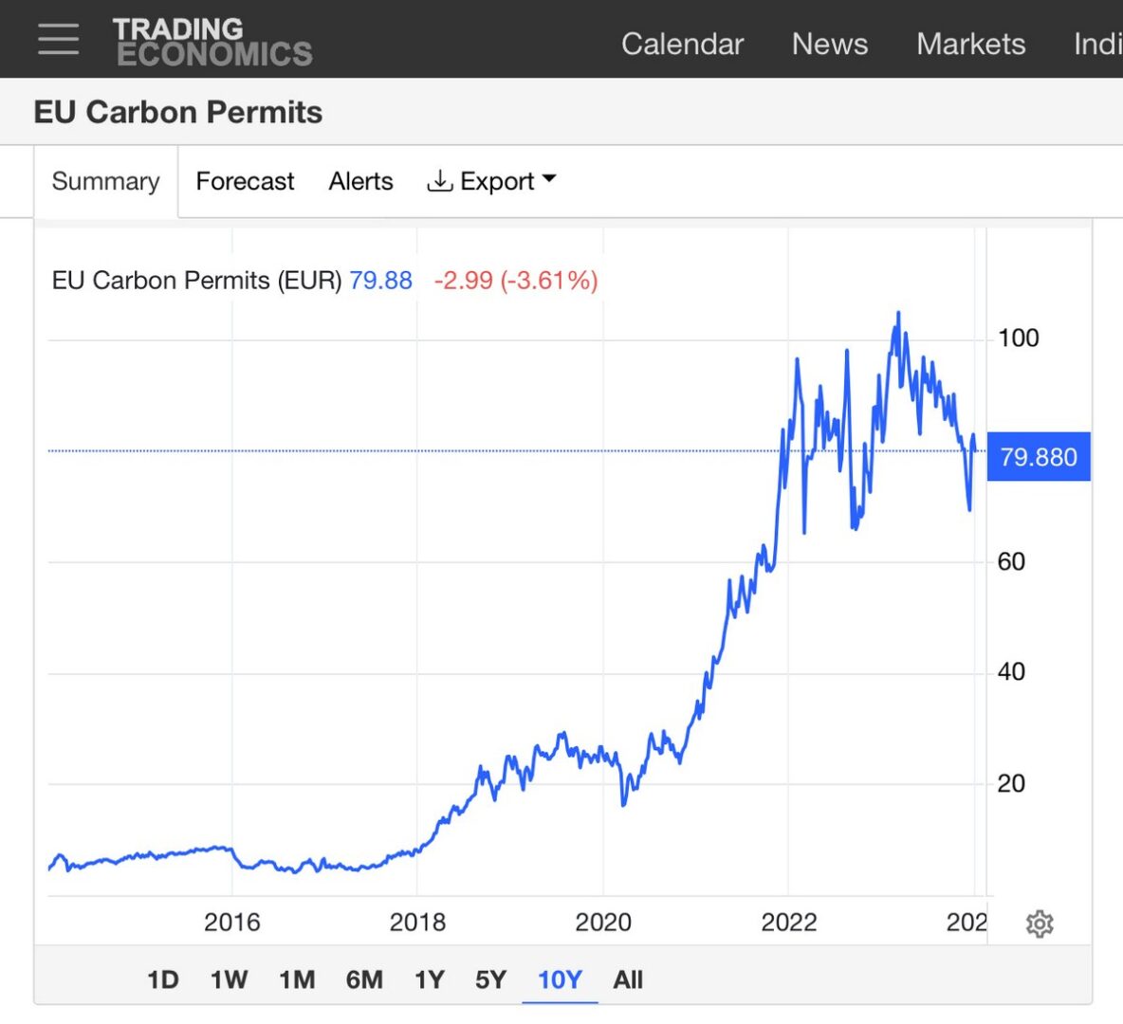The width and height of the screenshot is (1123, 1024).
Task: Select the 5Y time range
Action: coord(491,979)
